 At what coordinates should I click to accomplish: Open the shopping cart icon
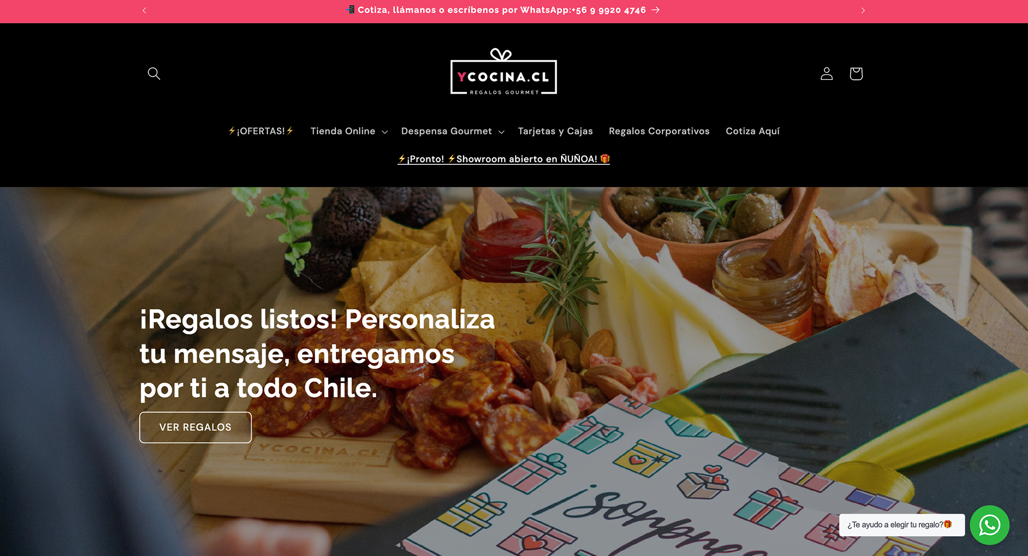[856, 73]
